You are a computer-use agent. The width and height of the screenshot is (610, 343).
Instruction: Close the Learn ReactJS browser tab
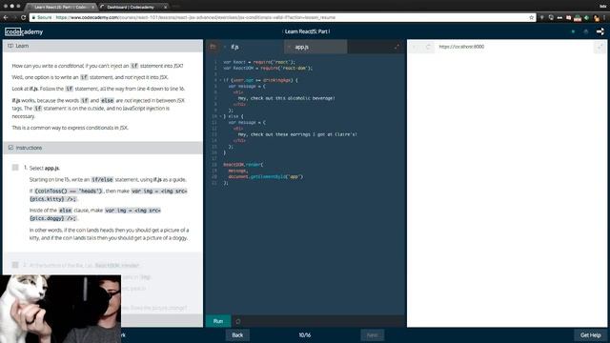click(93, 7)
